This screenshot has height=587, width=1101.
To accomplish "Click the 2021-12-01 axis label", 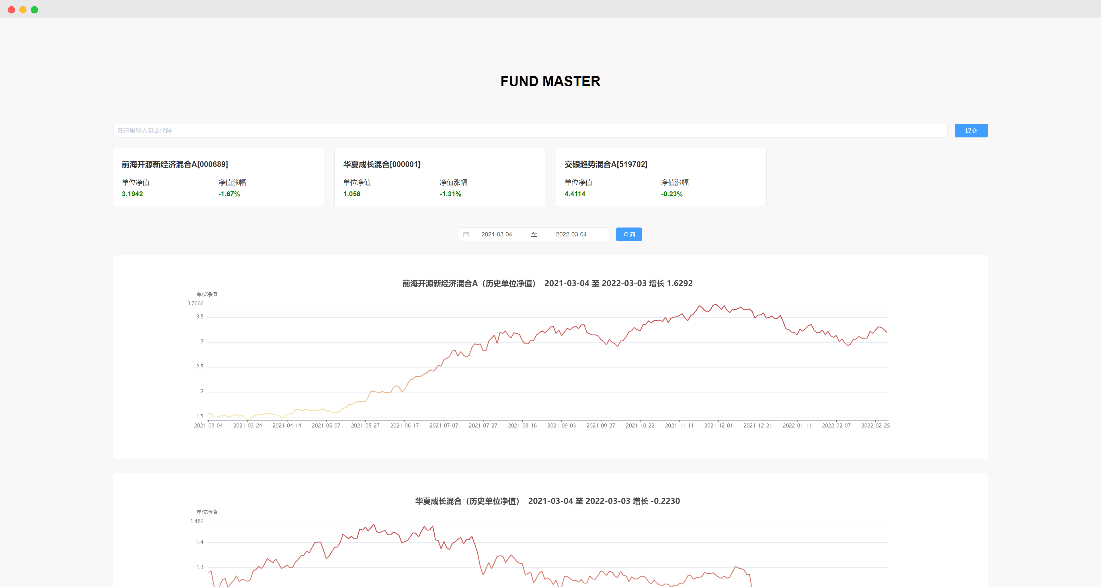I will [x=719, y=425].
